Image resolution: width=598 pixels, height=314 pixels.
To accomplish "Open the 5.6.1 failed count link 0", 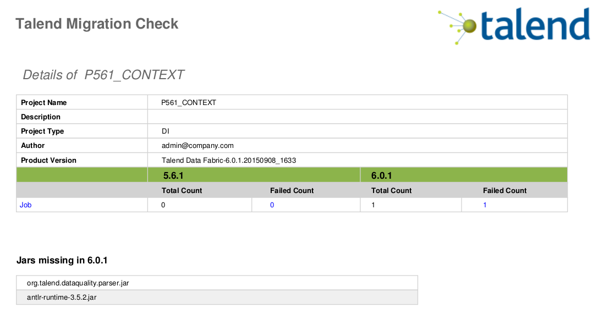I will tap(272, 205).
